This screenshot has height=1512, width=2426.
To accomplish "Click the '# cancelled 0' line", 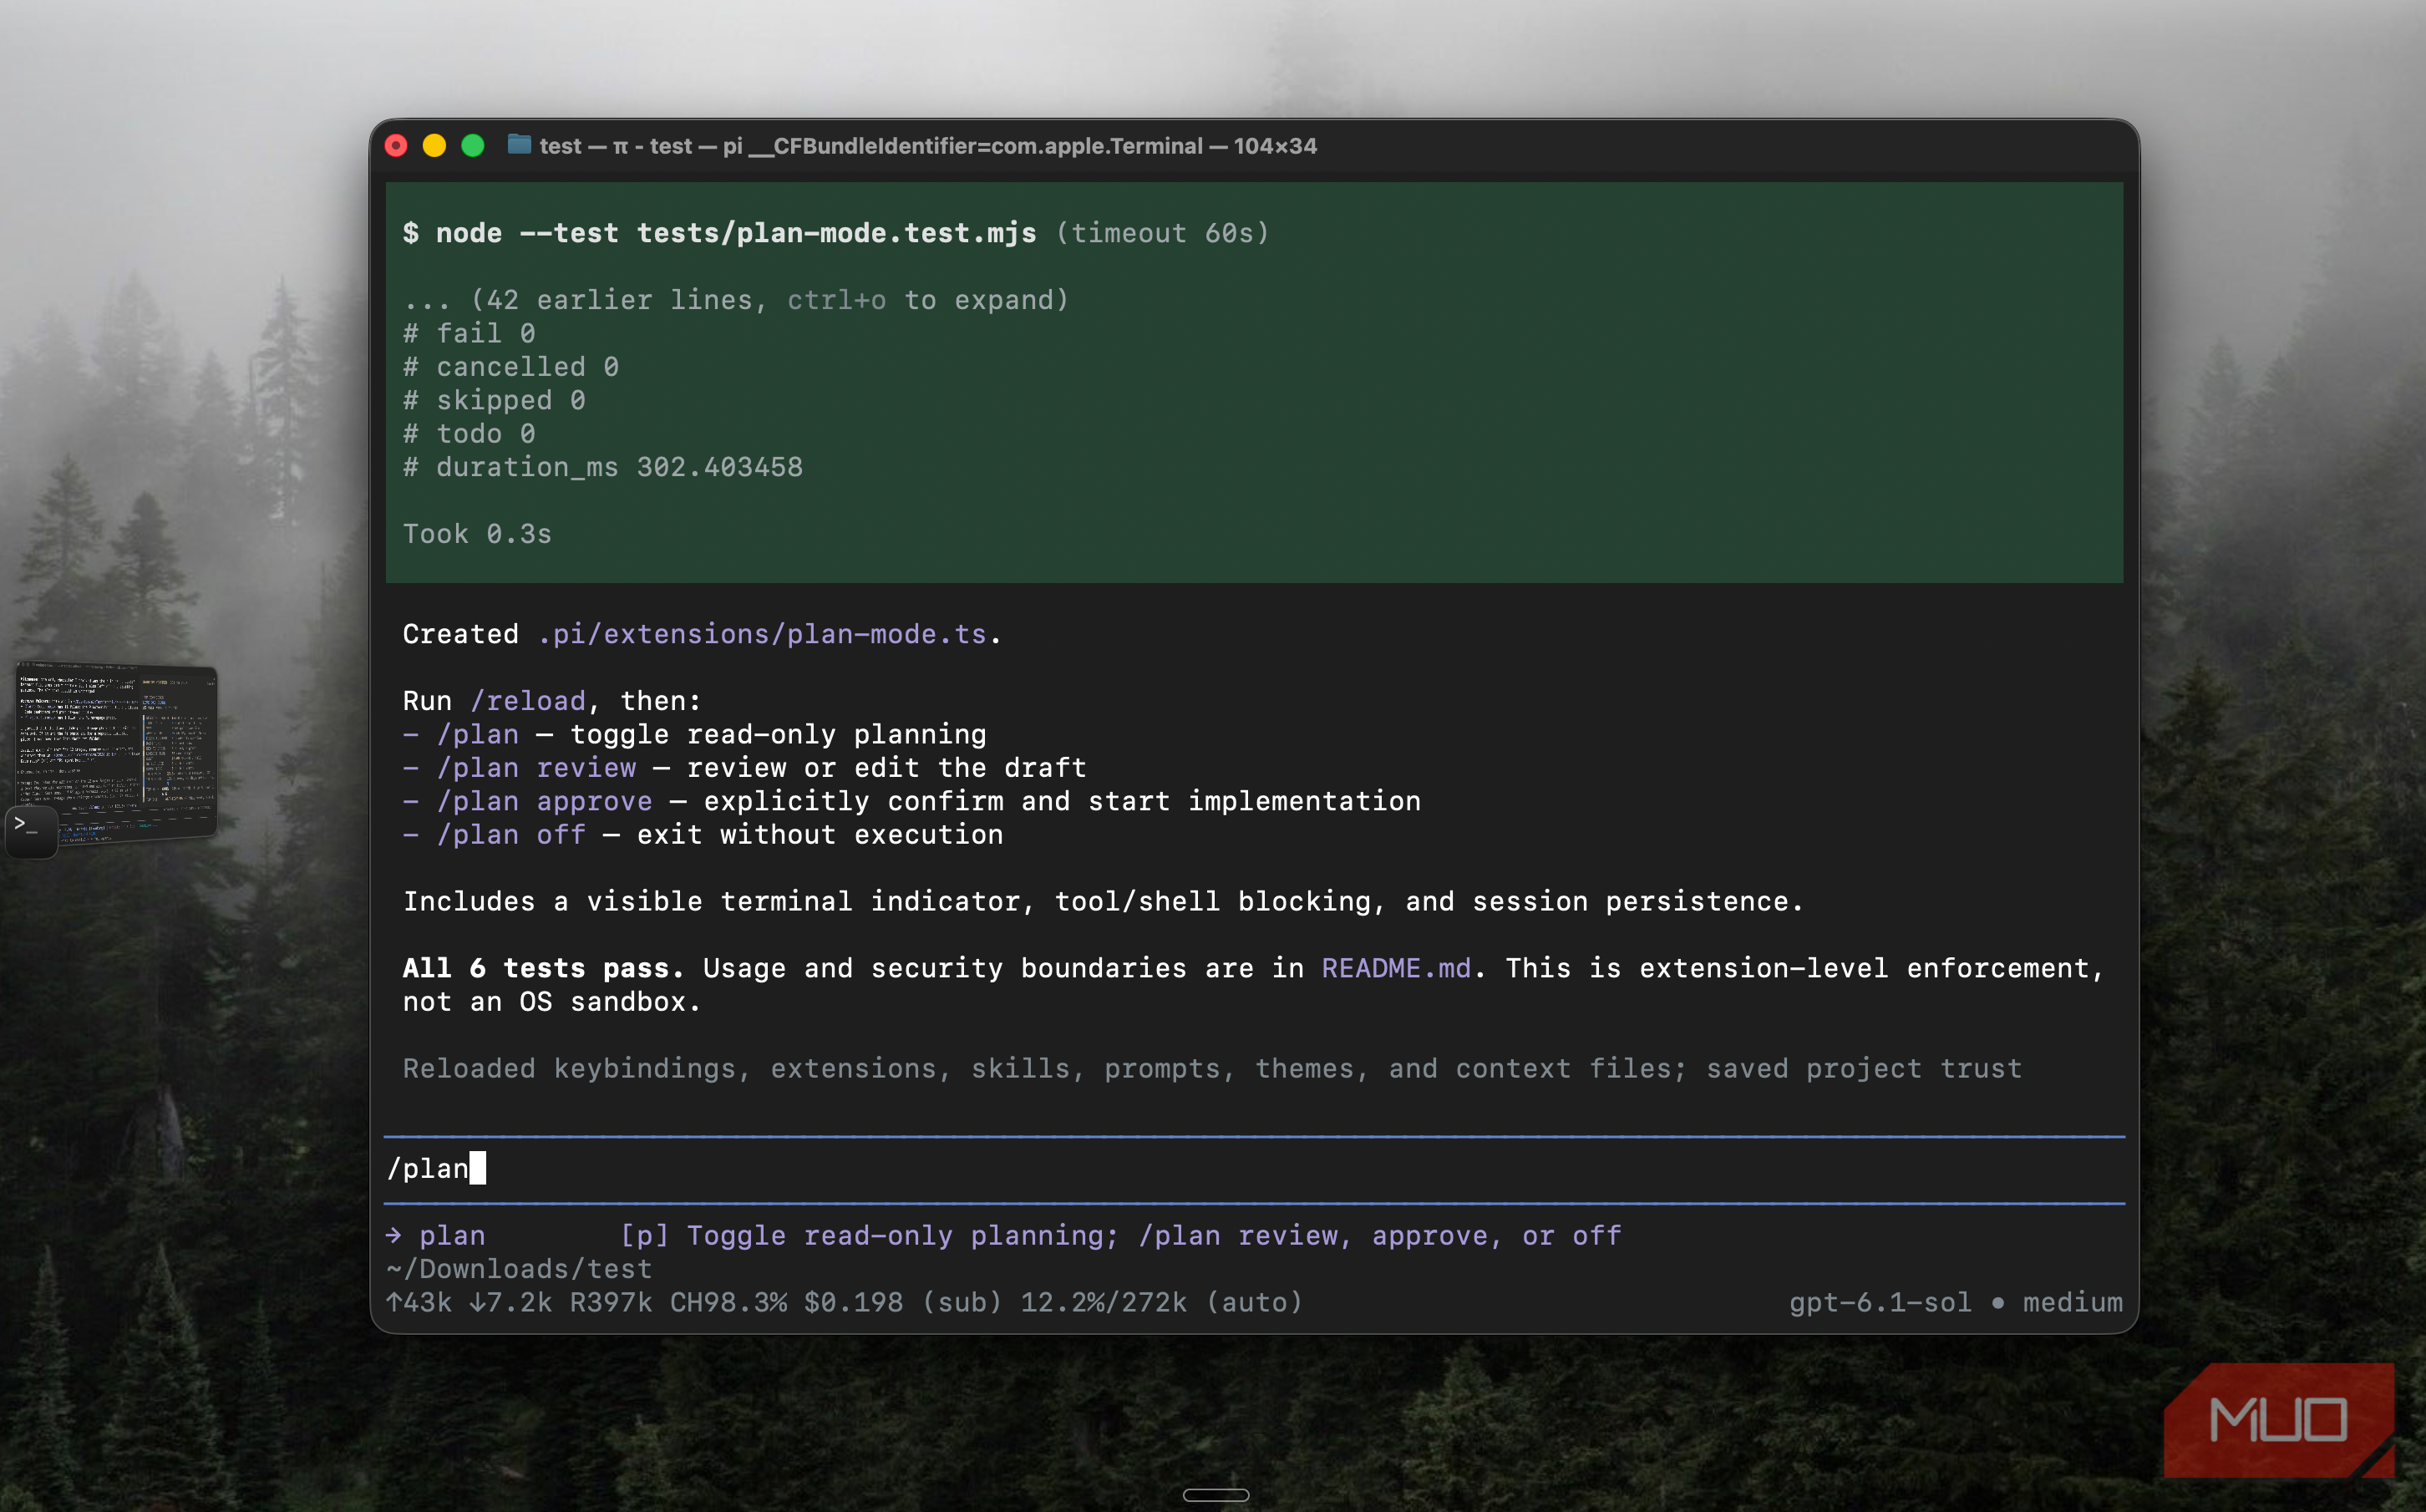I will coord(511,367).
